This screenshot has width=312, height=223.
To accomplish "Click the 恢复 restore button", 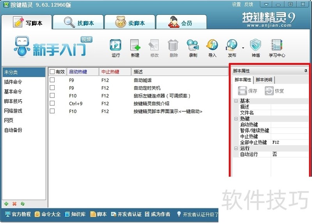I will click(x=274, y=91).
